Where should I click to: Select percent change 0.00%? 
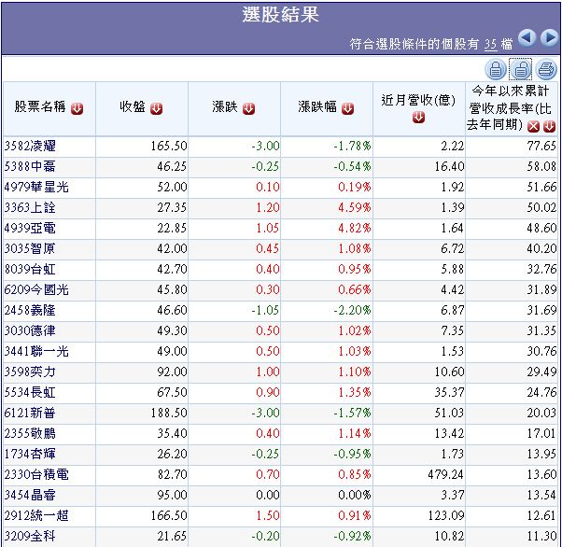[355, 495]
